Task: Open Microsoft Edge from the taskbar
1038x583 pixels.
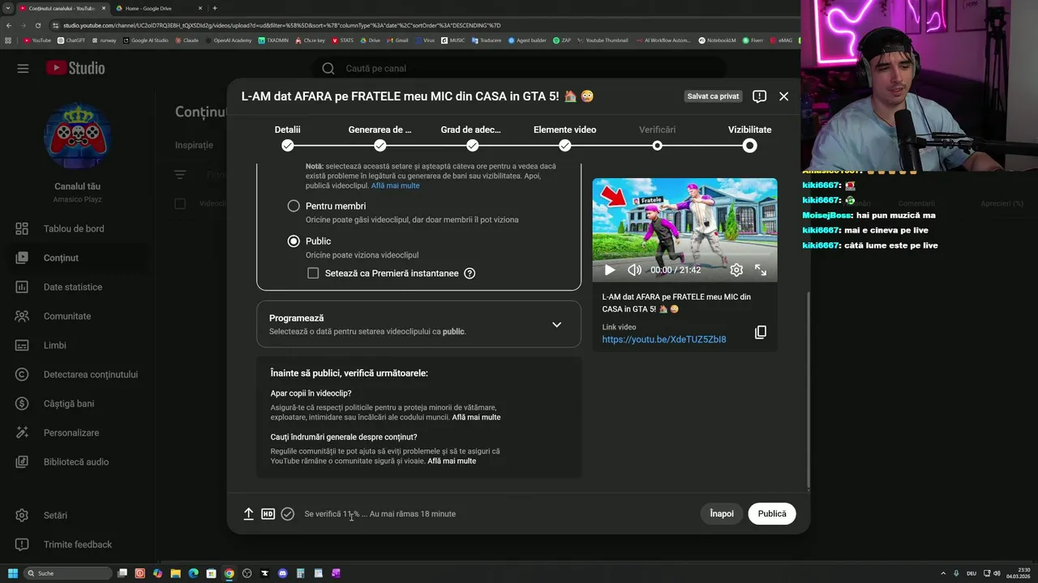Action: 193,573
